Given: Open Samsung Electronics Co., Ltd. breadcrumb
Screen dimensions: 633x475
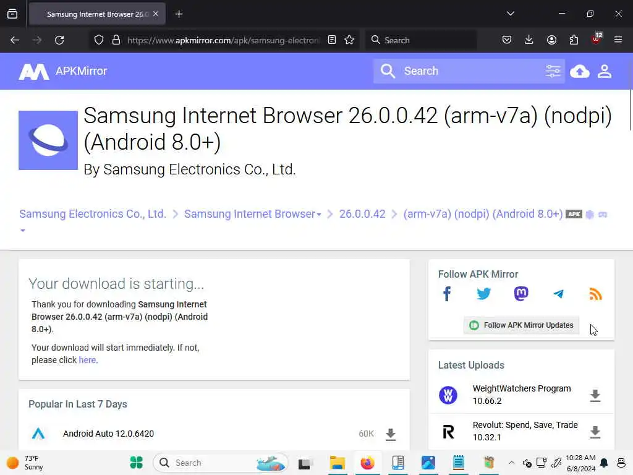Looking at the screenshot, I should pos(93,213).
